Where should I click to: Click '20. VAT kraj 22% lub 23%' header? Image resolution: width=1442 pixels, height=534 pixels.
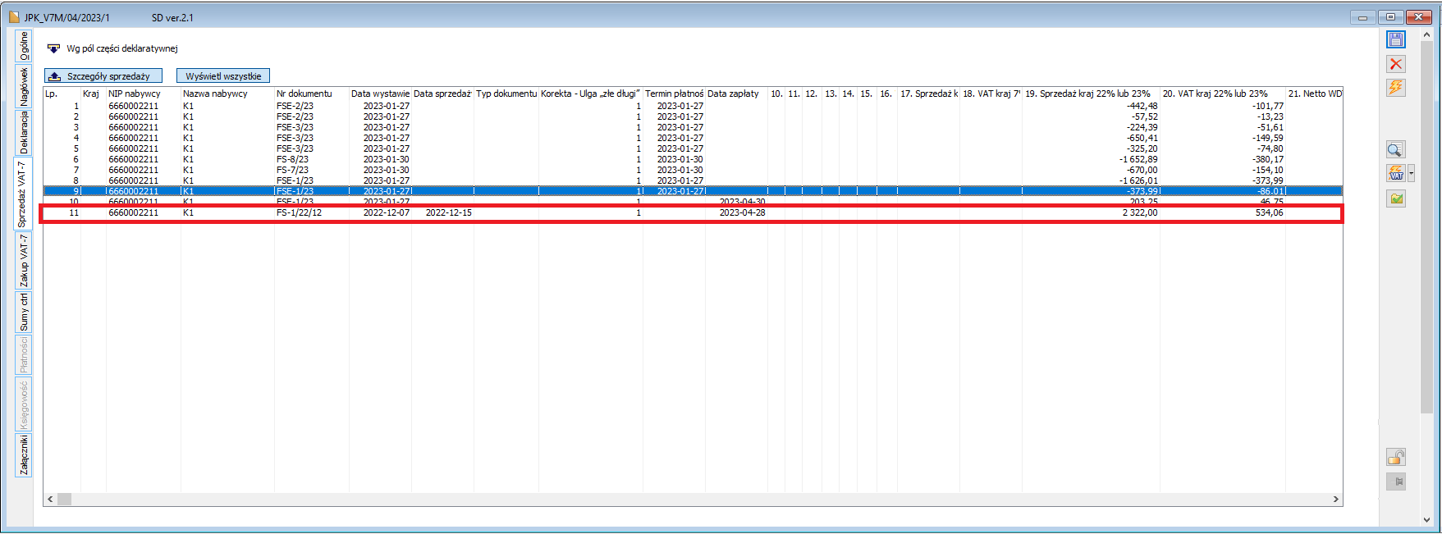1222,94
